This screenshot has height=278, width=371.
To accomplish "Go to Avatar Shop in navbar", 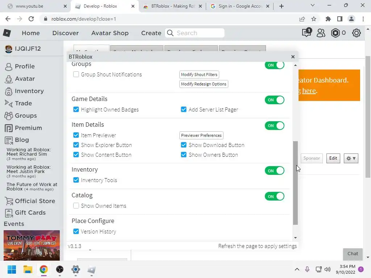I will tap(110, 33).
